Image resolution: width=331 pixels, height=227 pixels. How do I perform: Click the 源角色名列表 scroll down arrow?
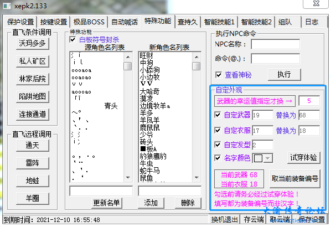click(x=128, y=177)
